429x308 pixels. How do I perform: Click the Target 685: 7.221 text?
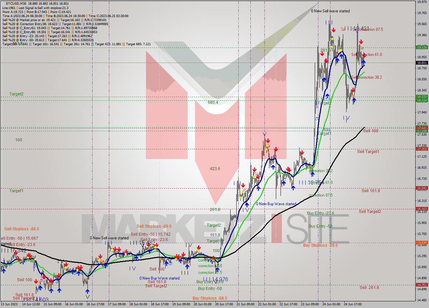138,44
